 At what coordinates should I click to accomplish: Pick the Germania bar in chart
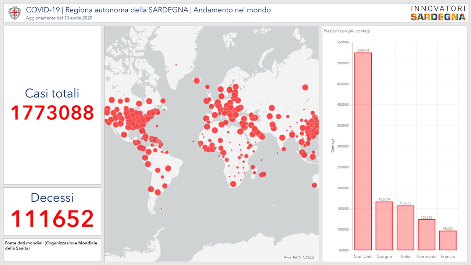[426, 234]
